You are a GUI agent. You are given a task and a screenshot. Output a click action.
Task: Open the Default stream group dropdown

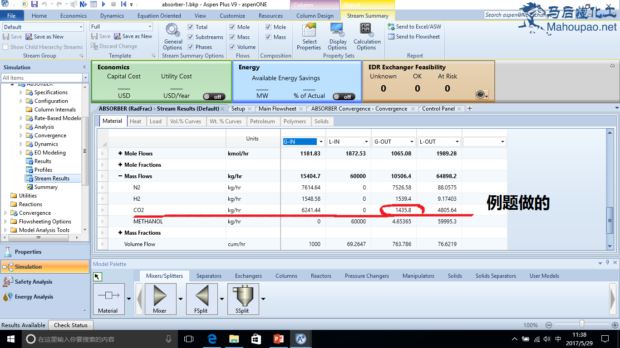point(80,27)
